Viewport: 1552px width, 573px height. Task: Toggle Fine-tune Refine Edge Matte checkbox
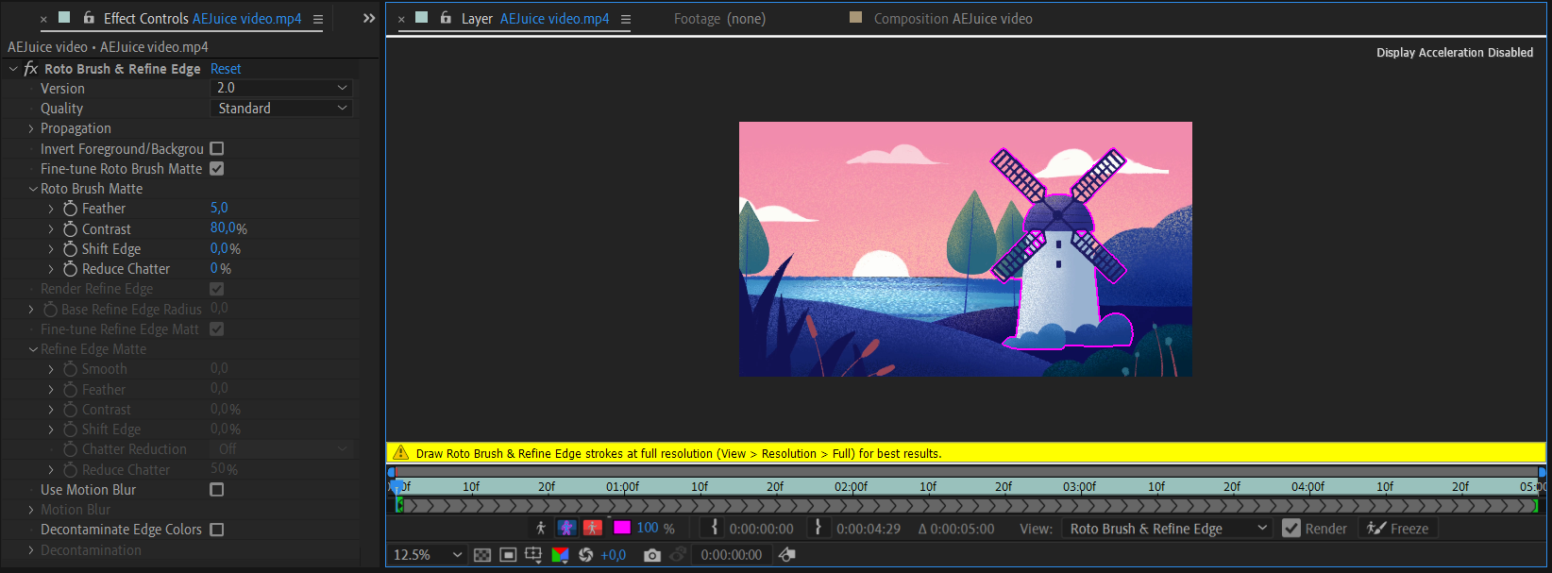[x=217, y=329]
